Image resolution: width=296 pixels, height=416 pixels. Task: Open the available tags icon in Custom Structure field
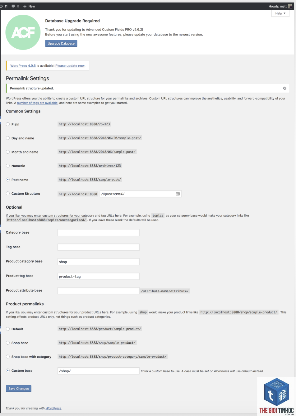tap(178, 194)
